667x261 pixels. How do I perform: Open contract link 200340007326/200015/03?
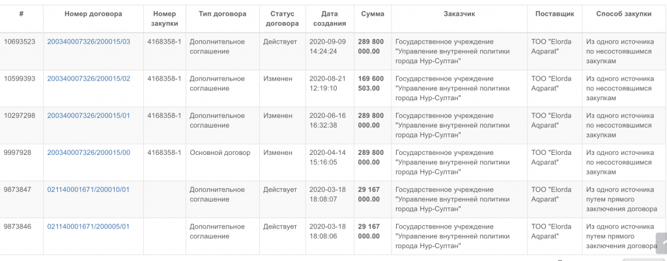(89, 42)
